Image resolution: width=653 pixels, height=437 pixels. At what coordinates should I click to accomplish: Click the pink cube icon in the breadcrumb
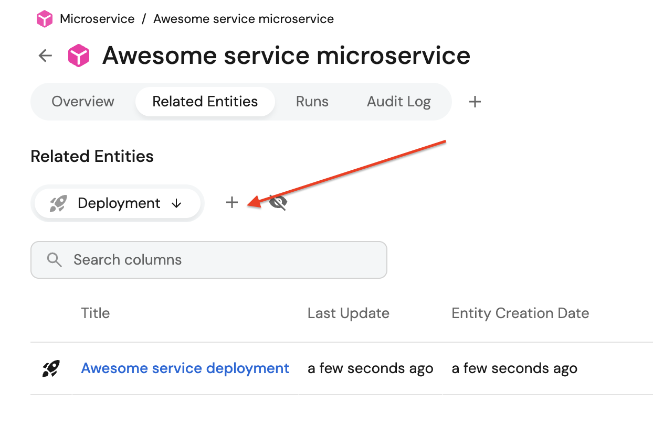tap(44, 19)
